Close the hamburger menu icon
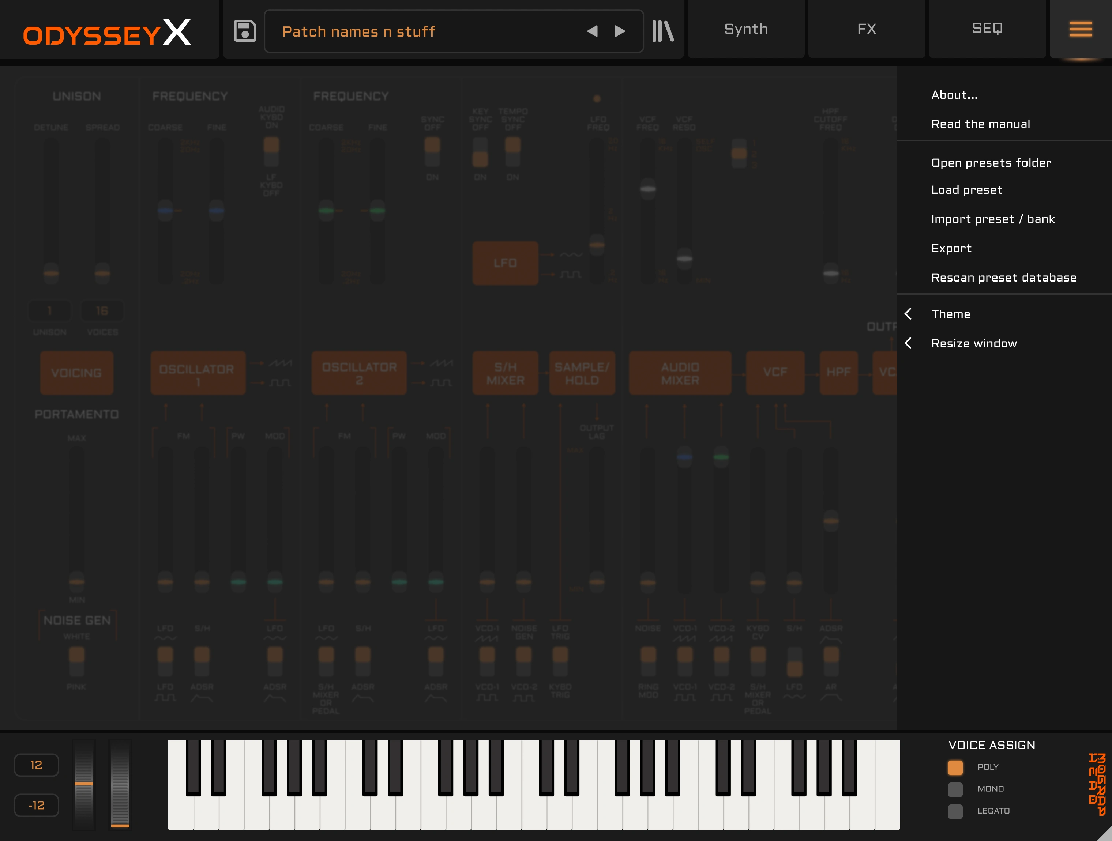The image size is (1112, 841). coord(1080,29)
